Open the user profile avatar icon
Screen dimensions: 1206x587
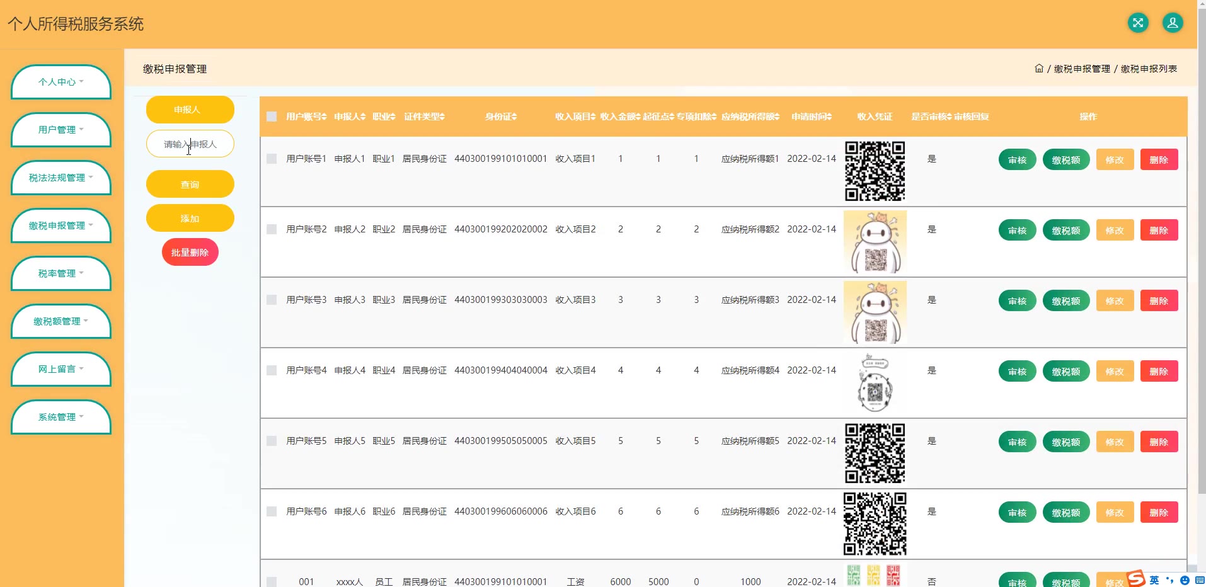(1173, 23)
